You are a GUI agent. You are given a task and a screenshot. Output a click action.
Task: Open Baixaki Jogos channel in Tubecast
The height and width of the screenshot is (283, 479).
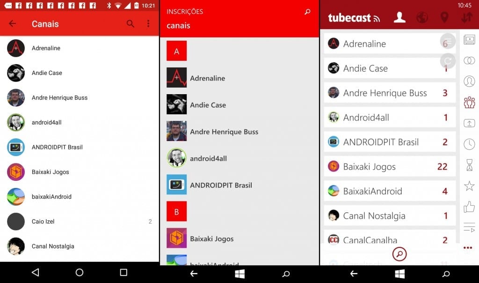coord(369,167)
